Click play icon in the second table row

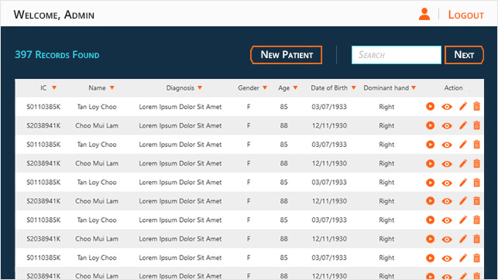point(430,125)
